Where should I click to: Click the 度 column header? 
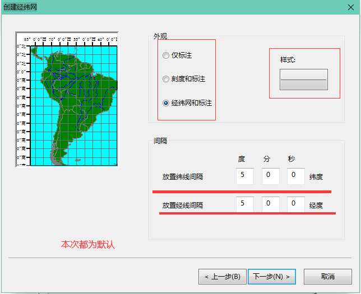pos(242,158)
